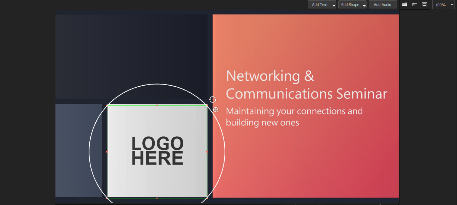Select the gray-blue rectangle left of logo

tap(78, 151)
